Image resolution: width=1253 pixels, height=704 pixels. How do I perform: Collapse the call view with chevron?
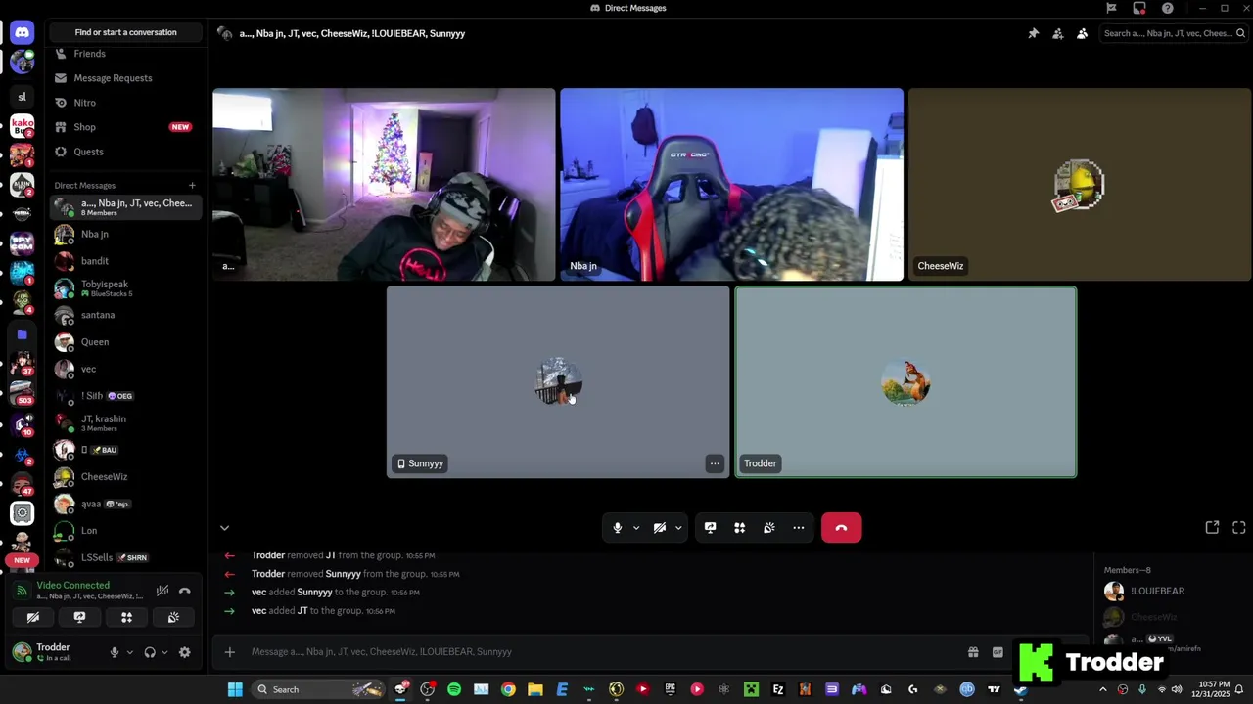point(224,528)
